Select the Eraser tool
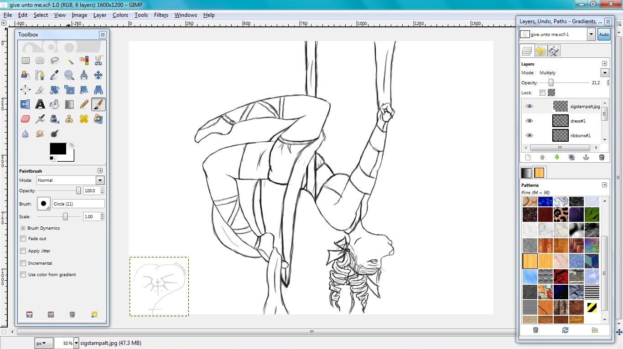 point(26,119)
